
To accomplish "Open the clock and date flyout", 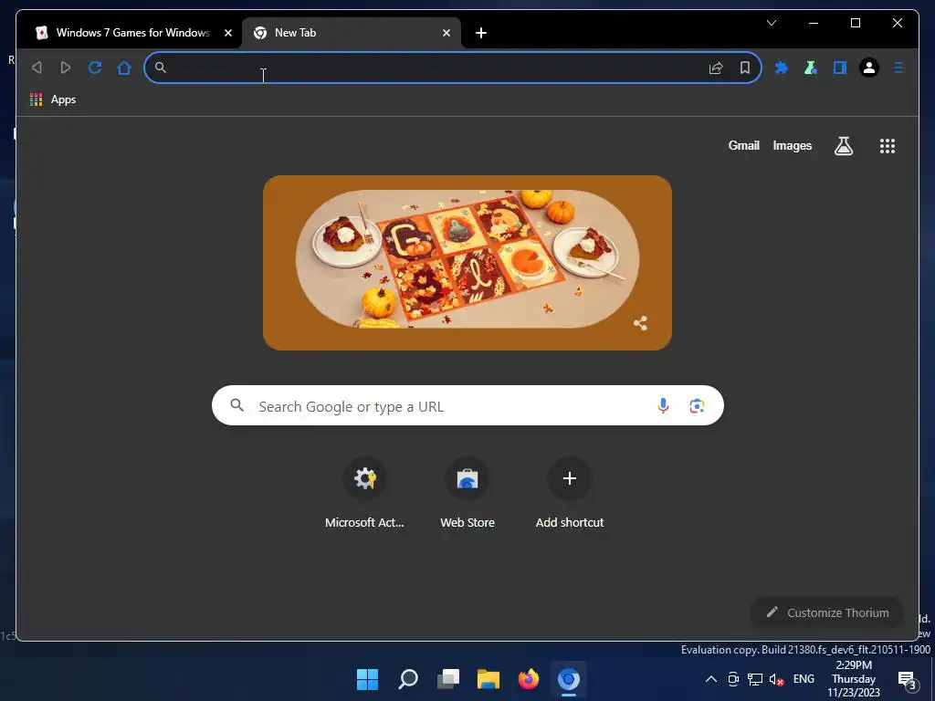I will pyautogui.click(x=854, y=679).
